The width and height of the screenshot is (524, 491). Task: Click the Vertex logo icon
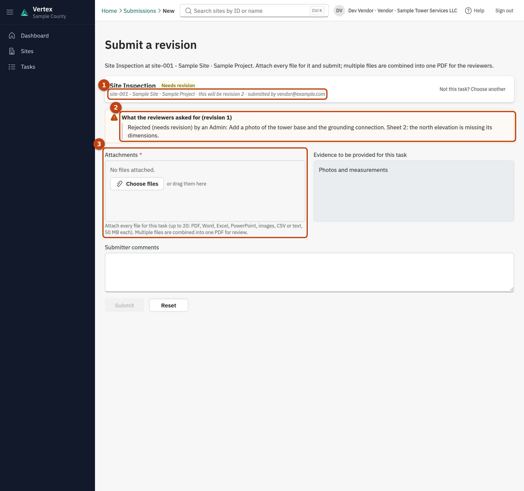click(25, 12)
